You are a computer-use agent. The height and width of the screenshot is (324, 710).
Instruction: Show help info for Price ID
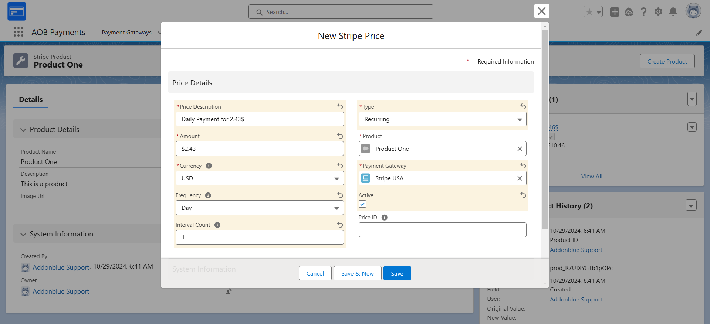tap(385, 218)
